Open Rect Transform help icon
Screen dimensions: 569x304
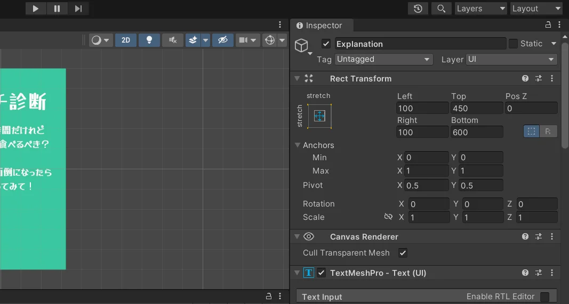tap(525, 78)
